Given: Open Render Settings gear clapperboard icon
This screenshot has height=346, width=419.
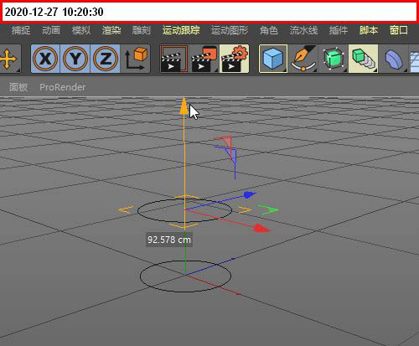Looking at the screenshot, I should pos(235,59).
